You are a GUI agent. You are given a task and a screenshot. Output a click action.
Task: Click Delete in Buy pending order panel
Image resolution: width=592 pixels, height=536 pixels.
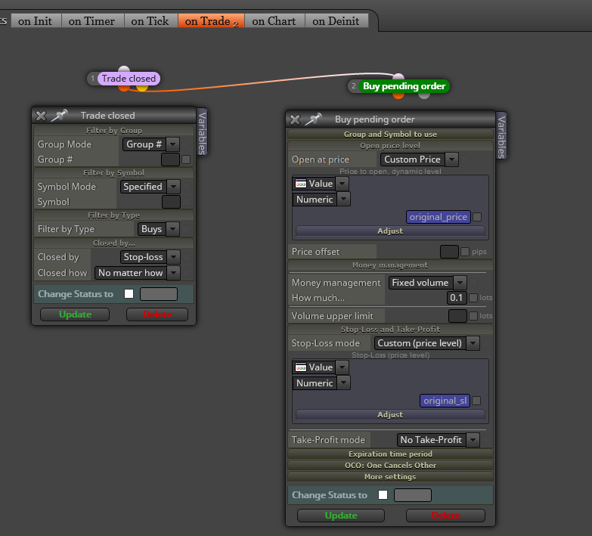coord(445,516)
